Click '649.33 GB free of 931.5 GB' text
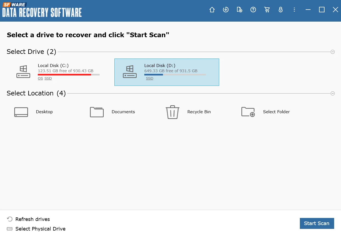The image size is (341, 236). coord(171,71)
